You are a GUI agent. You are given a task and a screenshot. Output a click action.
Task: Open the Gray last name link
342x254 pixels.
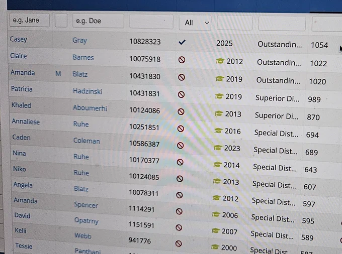pyautogui.click(x=80, y=40)
